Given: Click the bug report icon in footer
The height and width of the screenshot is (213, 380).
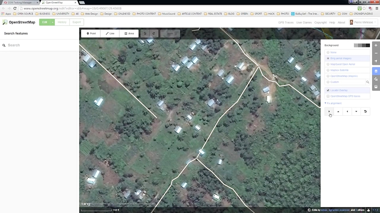Looking at the screenshot, I should click(x=369, y=210).
